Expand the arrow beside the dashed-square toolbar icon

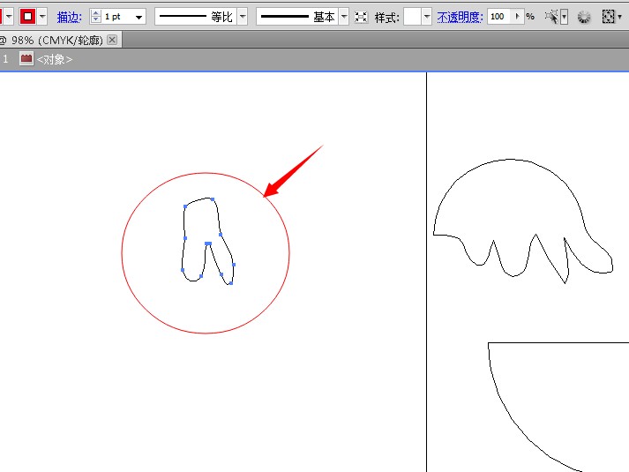(620, 17)
